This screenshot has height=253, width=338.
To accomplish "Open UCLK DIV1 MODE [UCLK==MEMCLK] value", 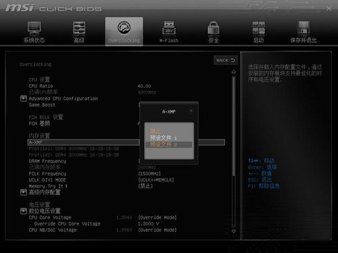I will coord(156,180).
